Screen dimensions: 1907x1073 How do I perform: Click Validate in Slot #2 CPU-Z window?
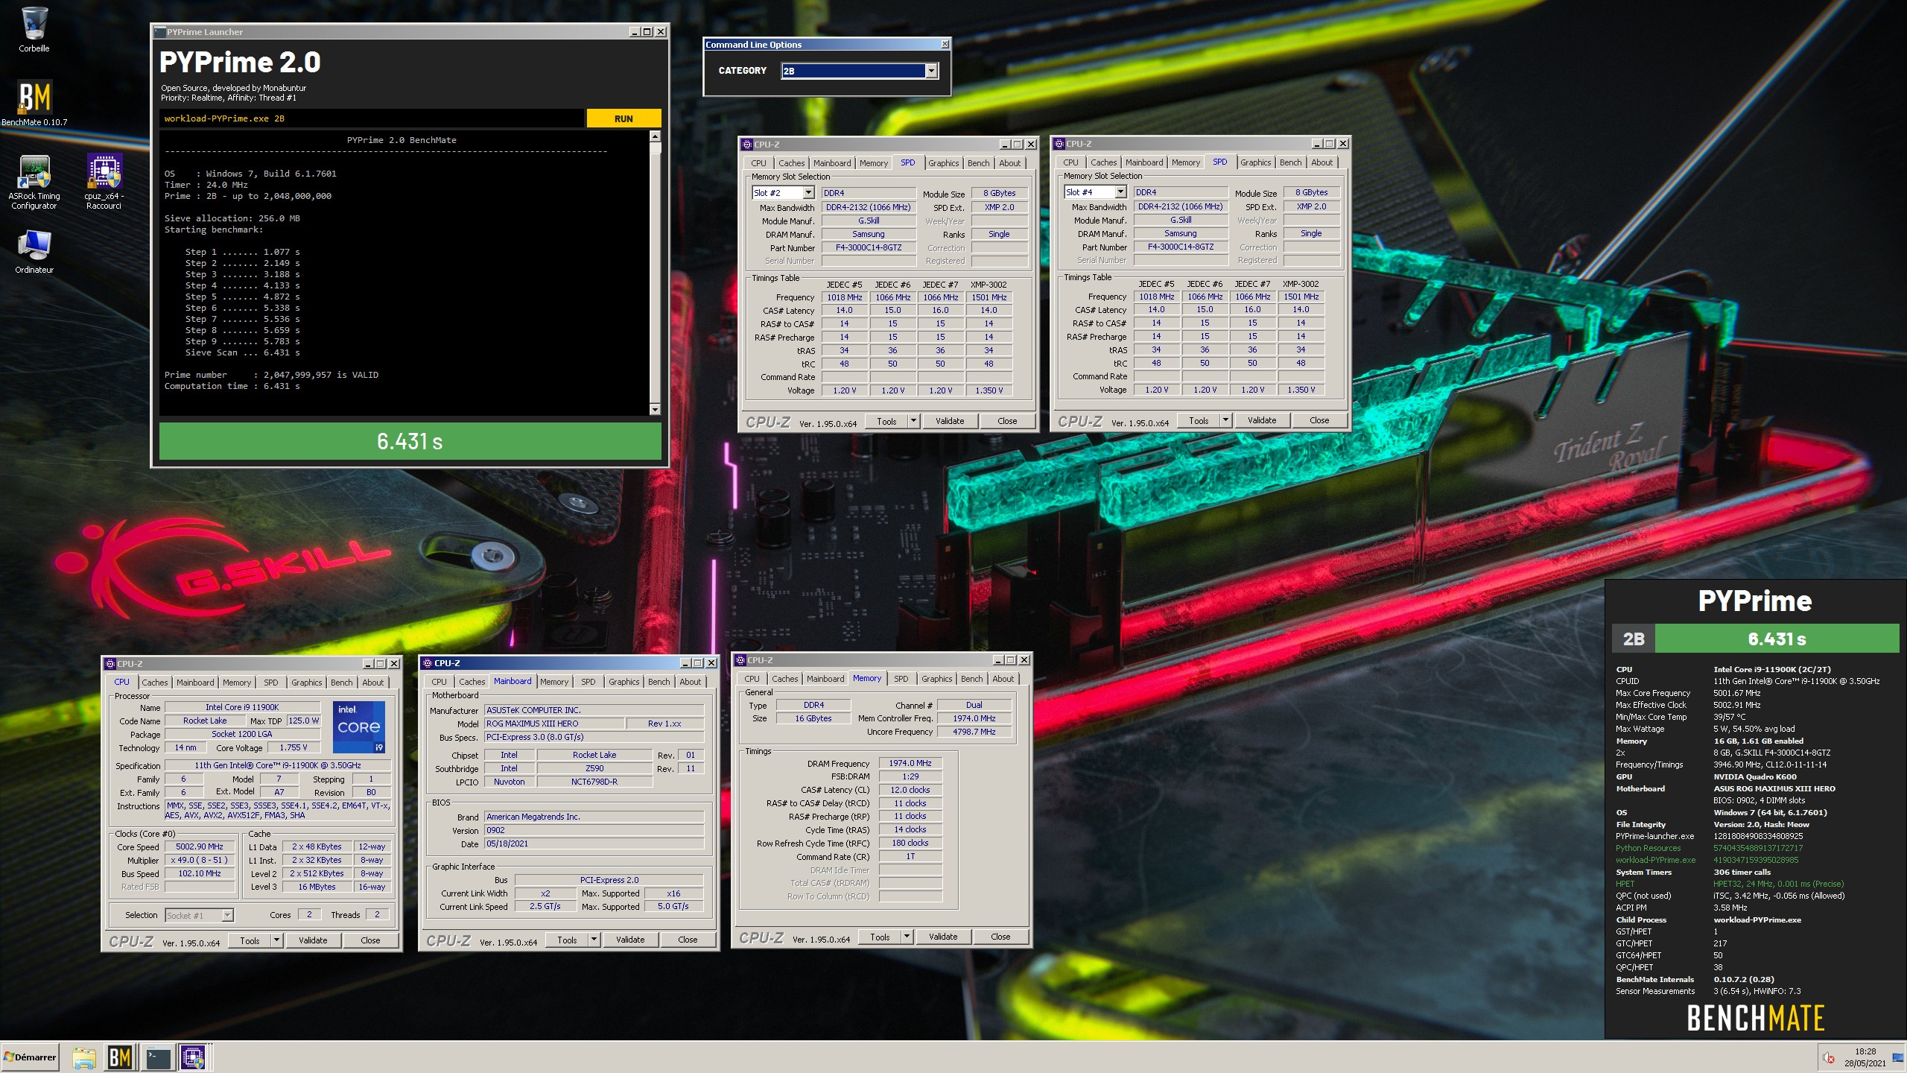coord(950,421)
